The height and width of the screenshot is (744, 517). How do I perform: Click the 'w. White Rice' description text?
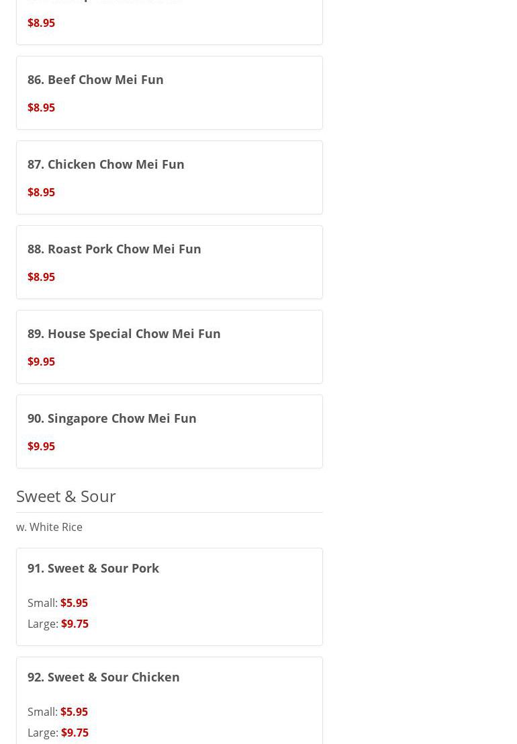[49, 527]
